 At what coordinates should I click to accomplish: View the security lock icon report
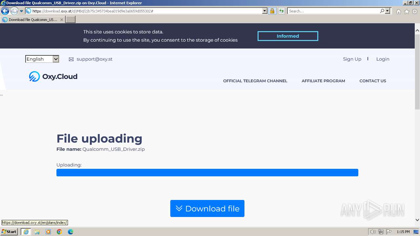[x=272, y=11]
